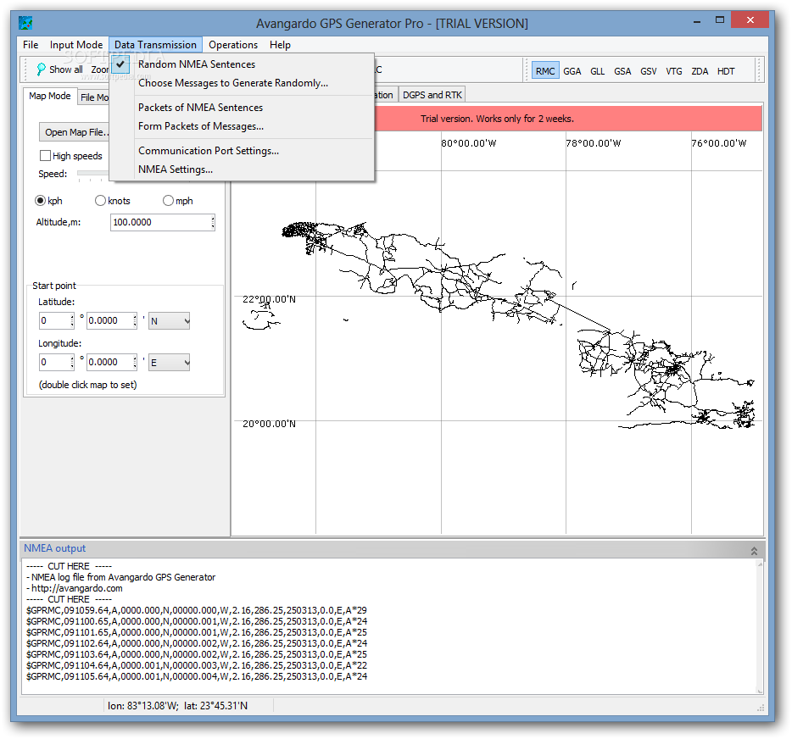Open the latitude N hemisphere dropdown
Viewport: 792px width, 739px height.
coord(170,321)
